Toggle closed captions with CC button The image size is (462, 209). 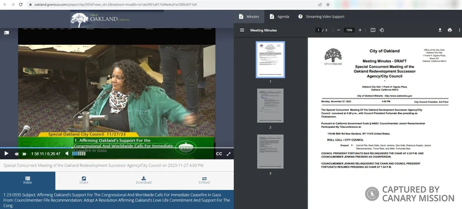tap(219, 154)
